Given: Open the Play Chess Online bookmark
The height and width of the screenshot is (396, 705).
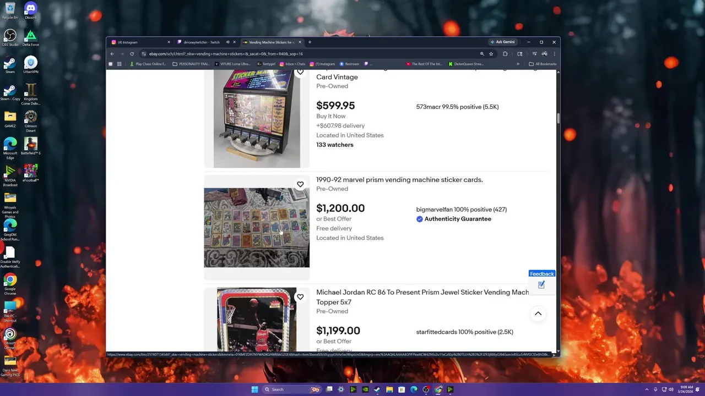Looking at the screenshot, I should 148,64.
